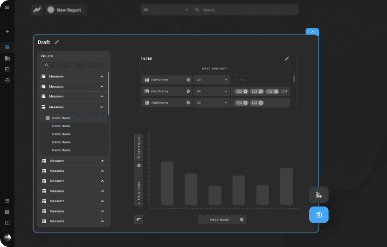Click the DRAG AND DROP filter zone
Image resolution: width=387 pixels, height=247 pixels.
215,69
